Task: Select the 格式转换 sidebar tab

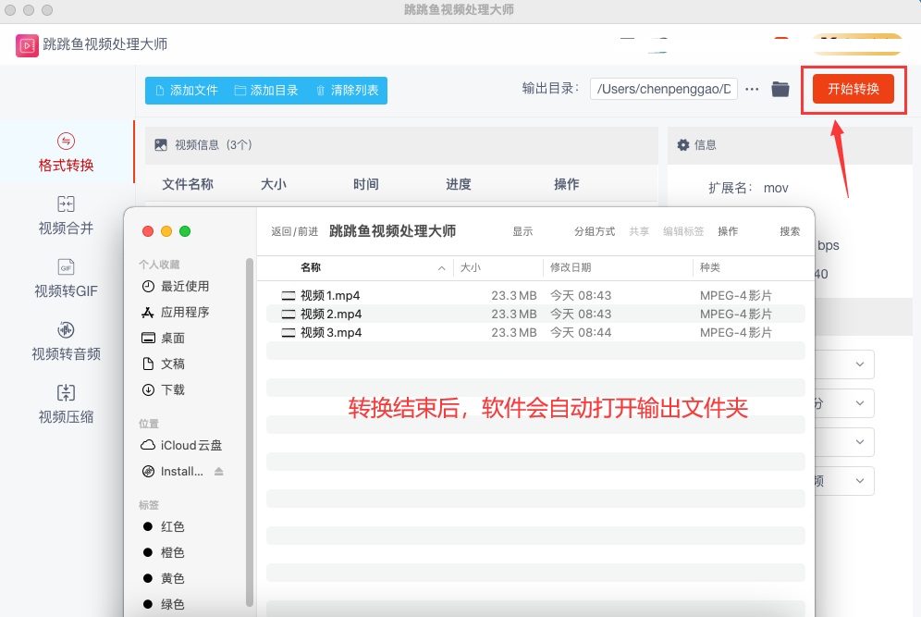Action: pos(67,152)
